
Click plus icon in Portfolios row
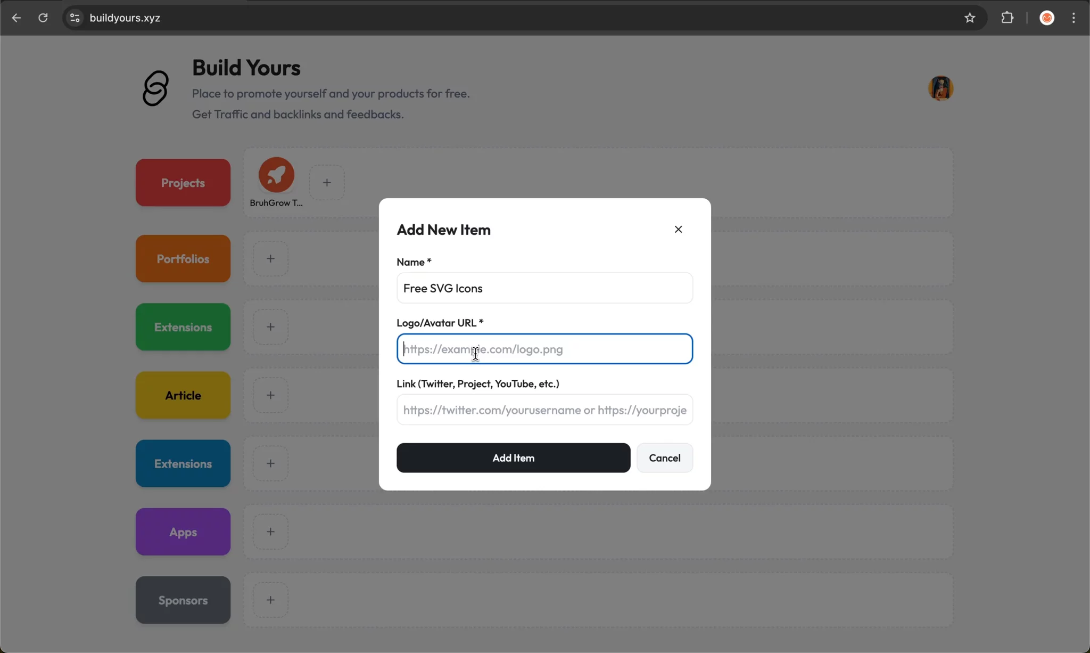coord(270,259)
